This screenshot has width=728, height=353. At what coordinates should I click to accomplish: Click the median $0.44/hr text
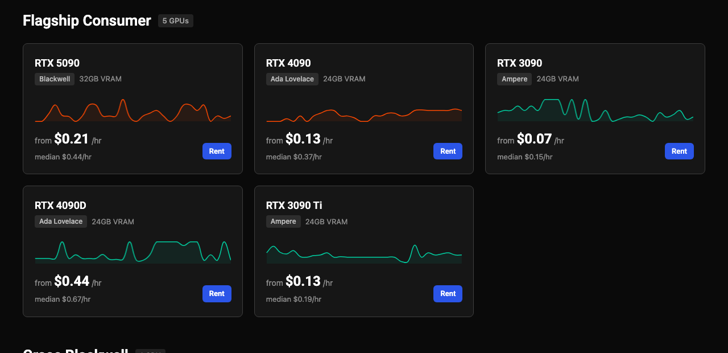point(63,157)
